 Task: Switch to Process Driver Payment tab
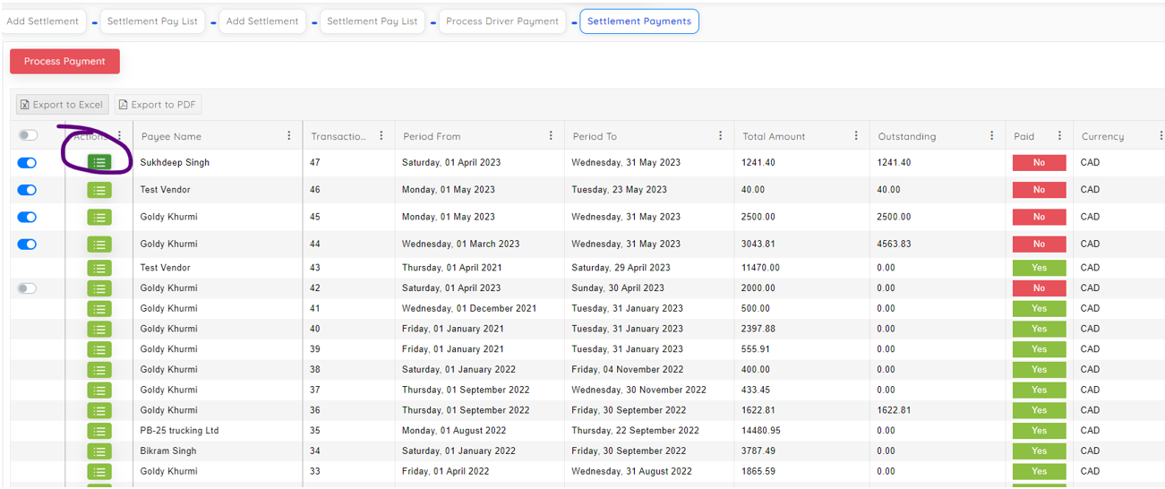click(x=501, y=21)
